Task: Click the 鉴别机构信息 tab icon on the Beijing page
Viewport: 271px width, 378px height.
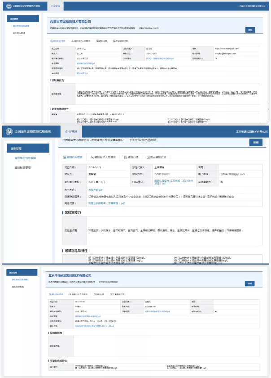Action: point(50,294)
